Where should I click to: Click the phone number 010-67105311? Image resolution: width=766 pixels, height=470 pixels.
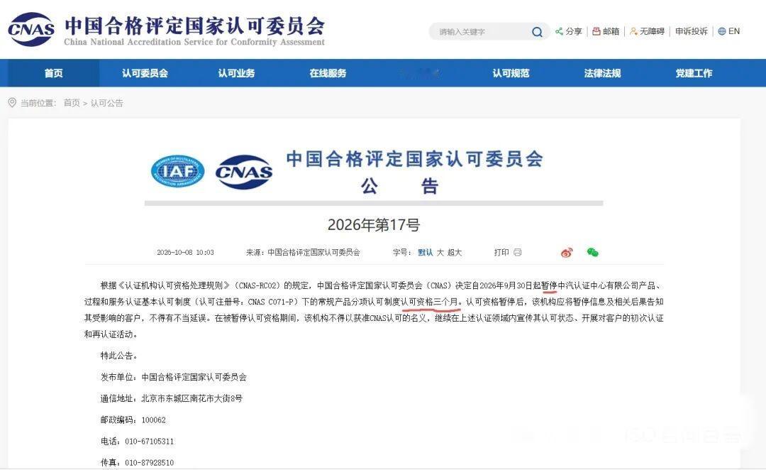pos(150,441)
